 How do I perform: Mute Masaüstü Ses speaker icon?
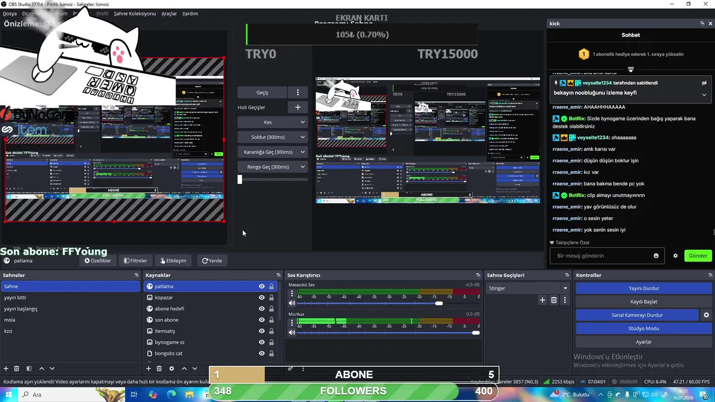tap(292, 303)
